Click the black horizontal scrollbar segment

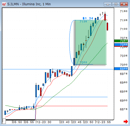click(20, 120)
